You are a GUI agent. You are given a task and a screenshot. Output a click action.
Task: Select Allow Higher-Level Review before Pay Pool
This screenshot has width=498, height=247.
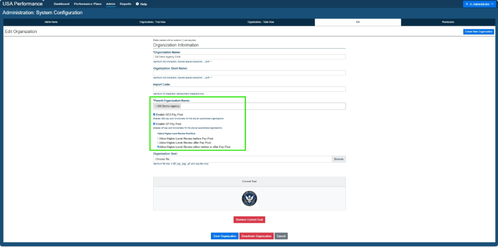158,139
